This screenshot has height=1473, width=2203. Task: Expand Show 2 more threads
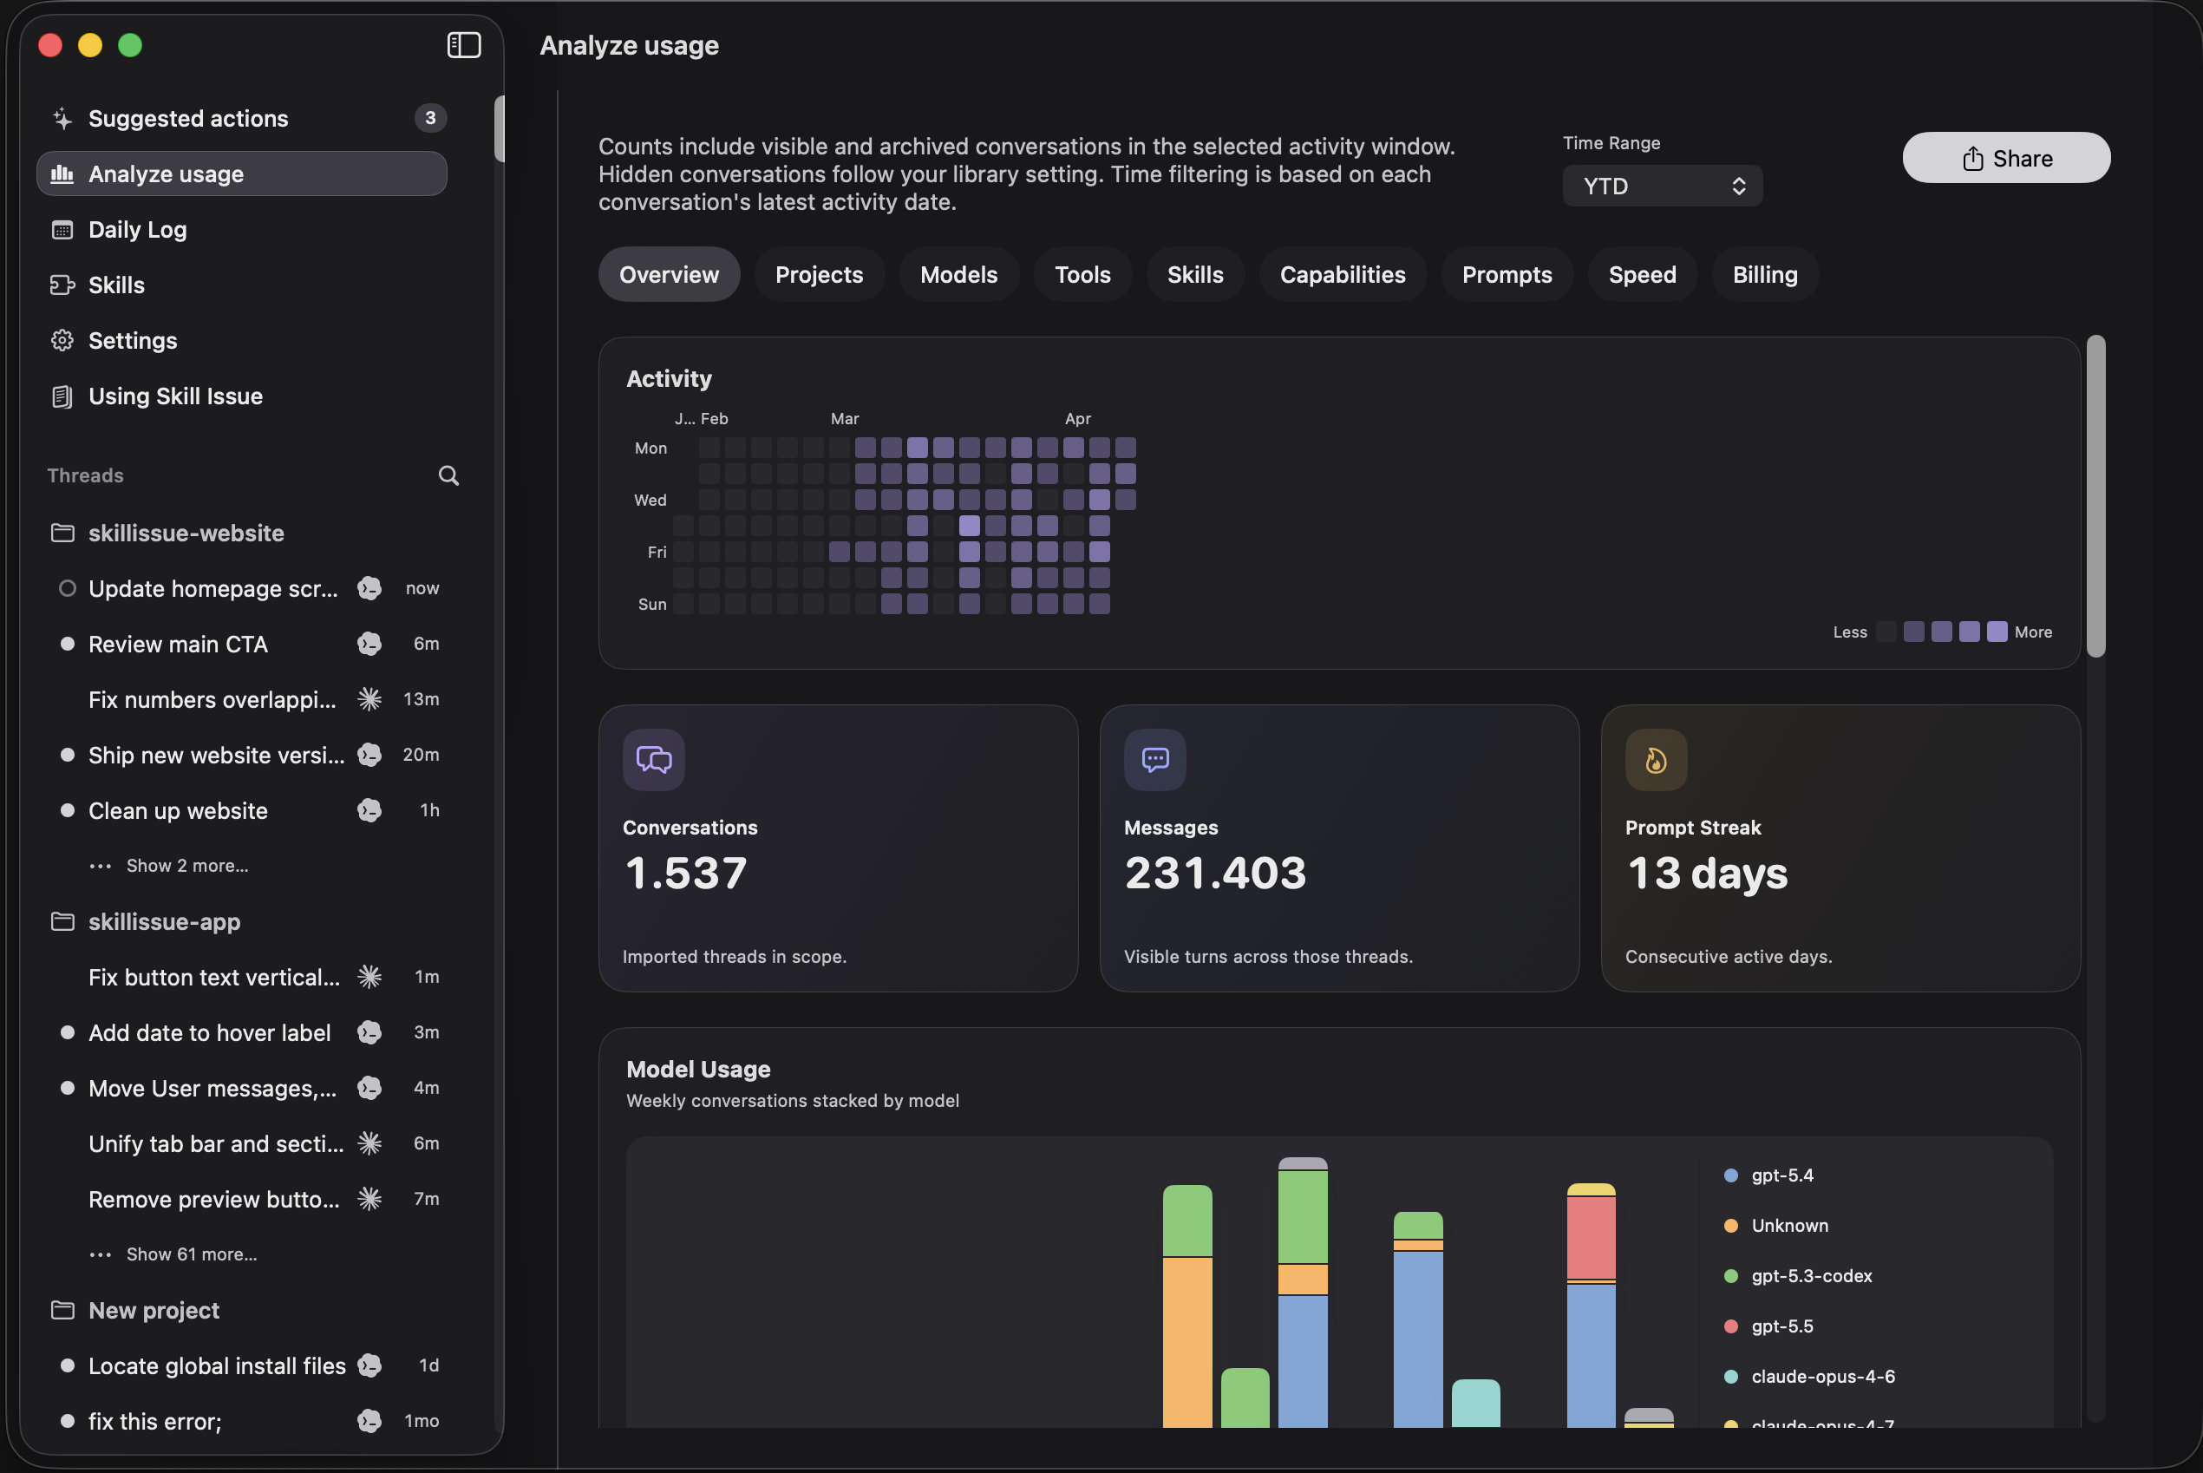(186, 865)
